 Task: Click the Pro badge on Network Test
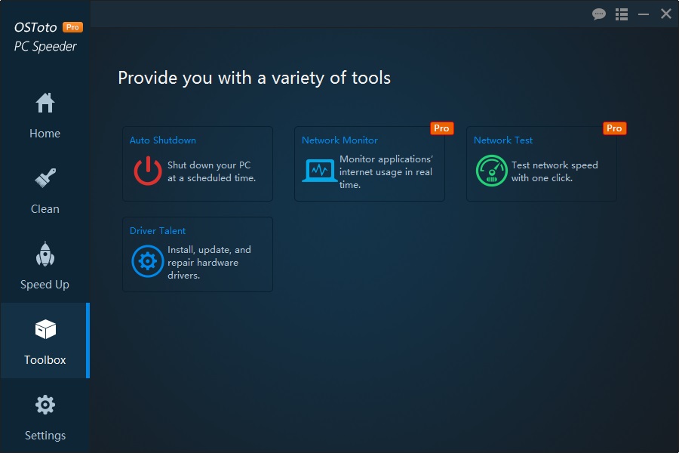(x=614, y=128)
